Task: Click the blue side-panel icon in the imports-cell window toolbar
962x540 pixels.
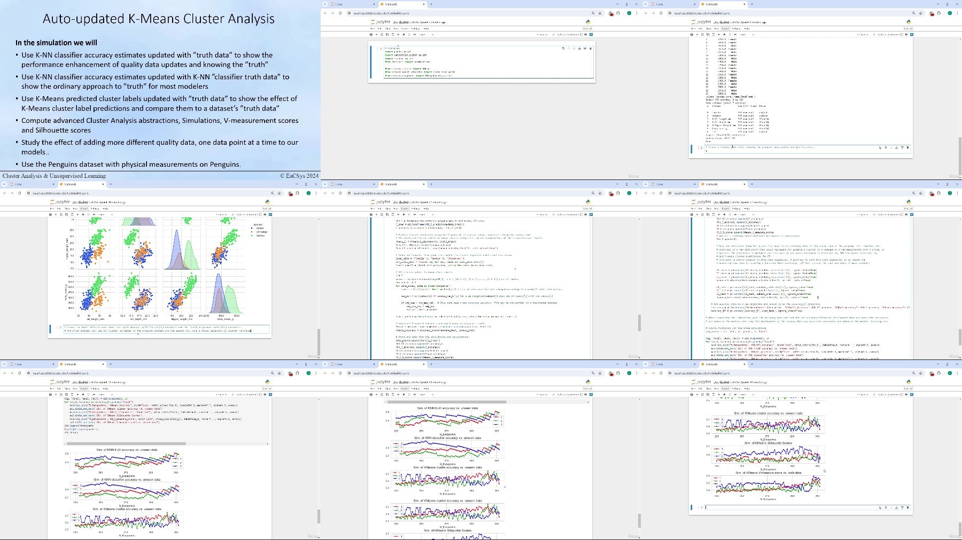Action: [591, 34]
